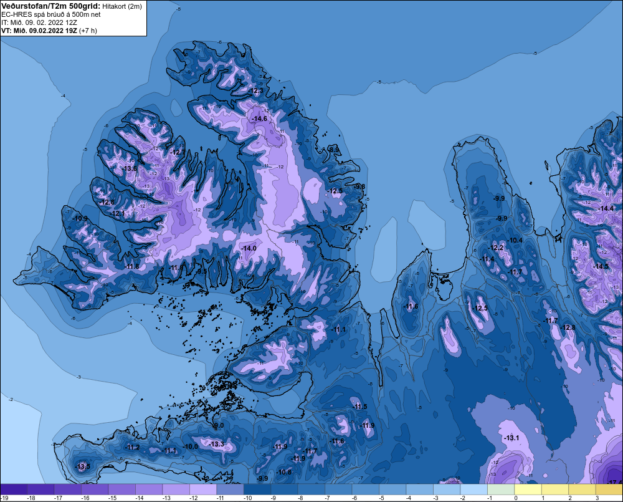Click the -9.0 temperature reading
The image size is (623, 502).
coord(218,425)
